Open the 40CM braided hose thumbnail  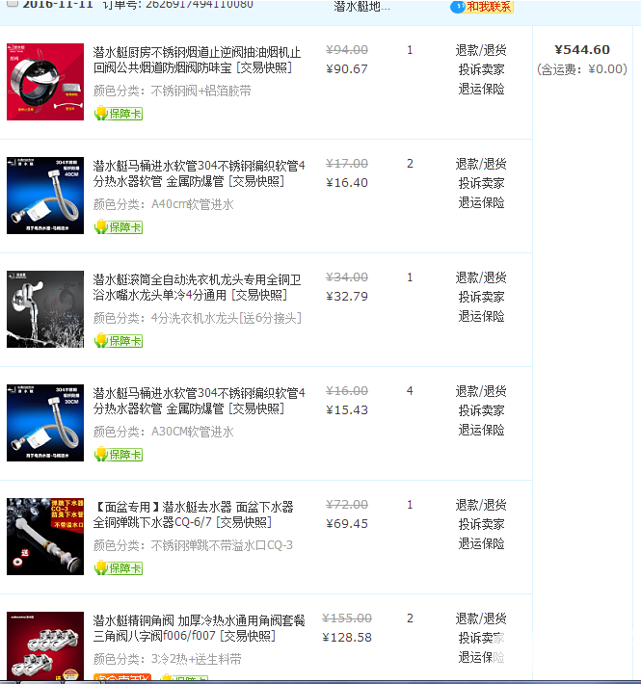click(45, 196)
